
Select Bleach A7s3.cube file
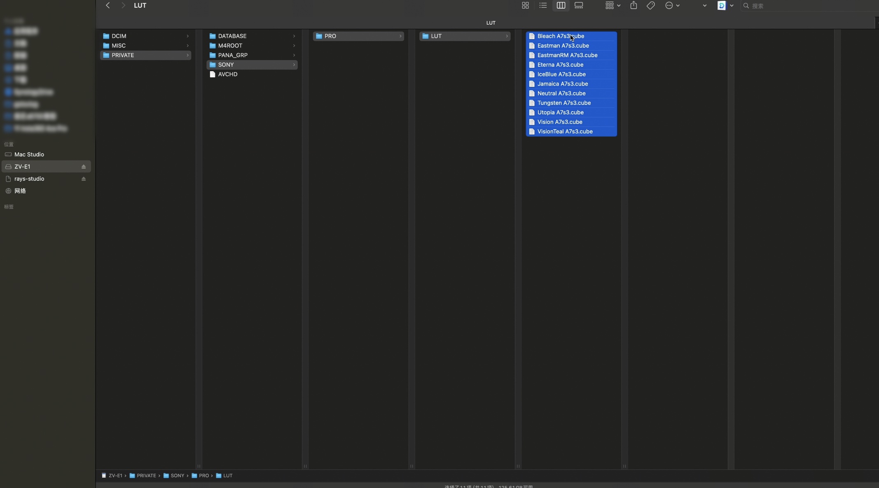pos(571,36)
